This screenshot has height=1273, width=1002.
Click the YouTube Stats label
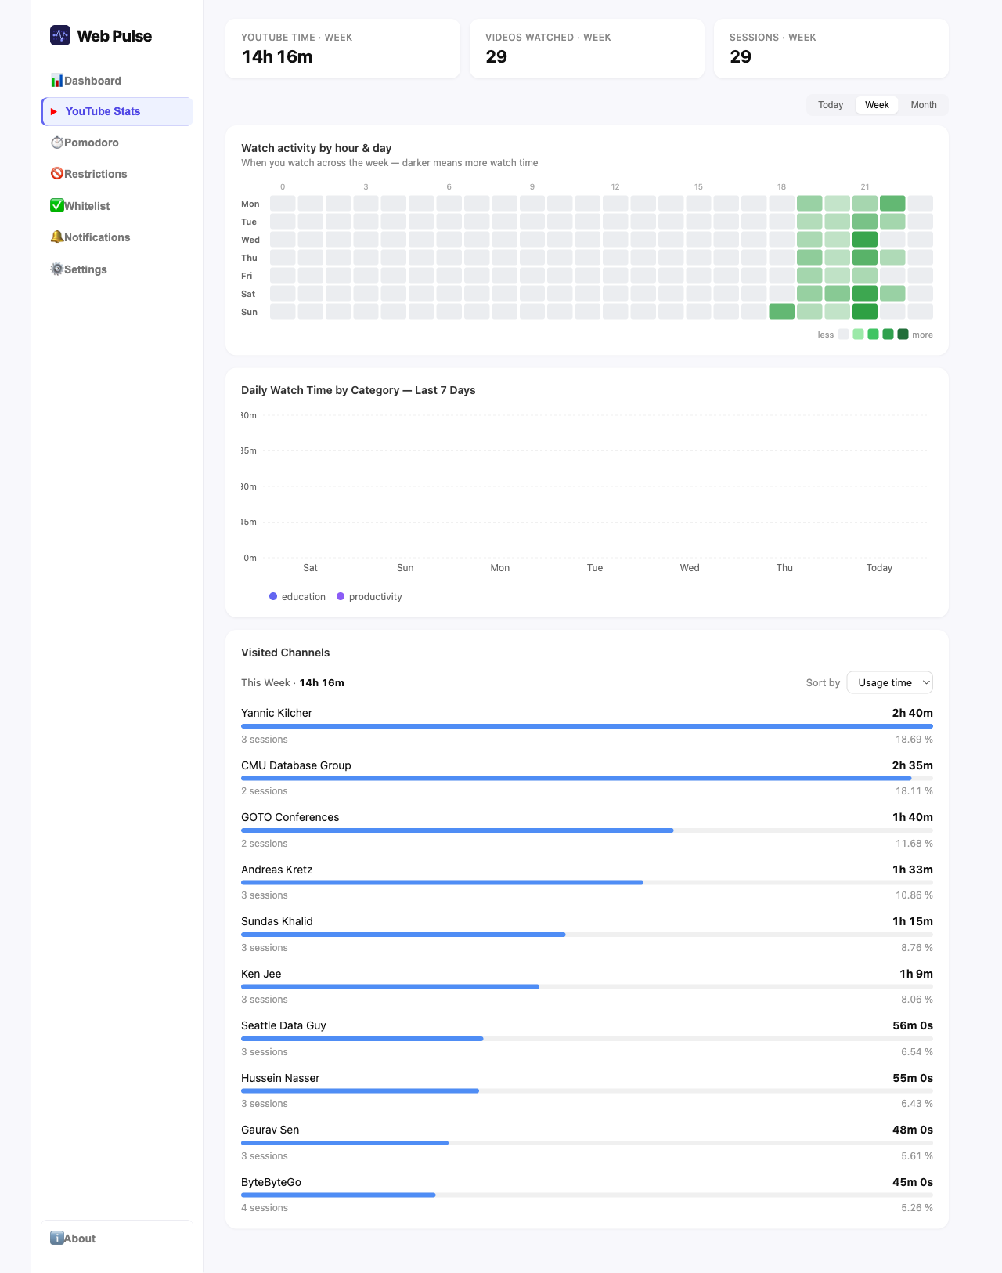(103, 112)
